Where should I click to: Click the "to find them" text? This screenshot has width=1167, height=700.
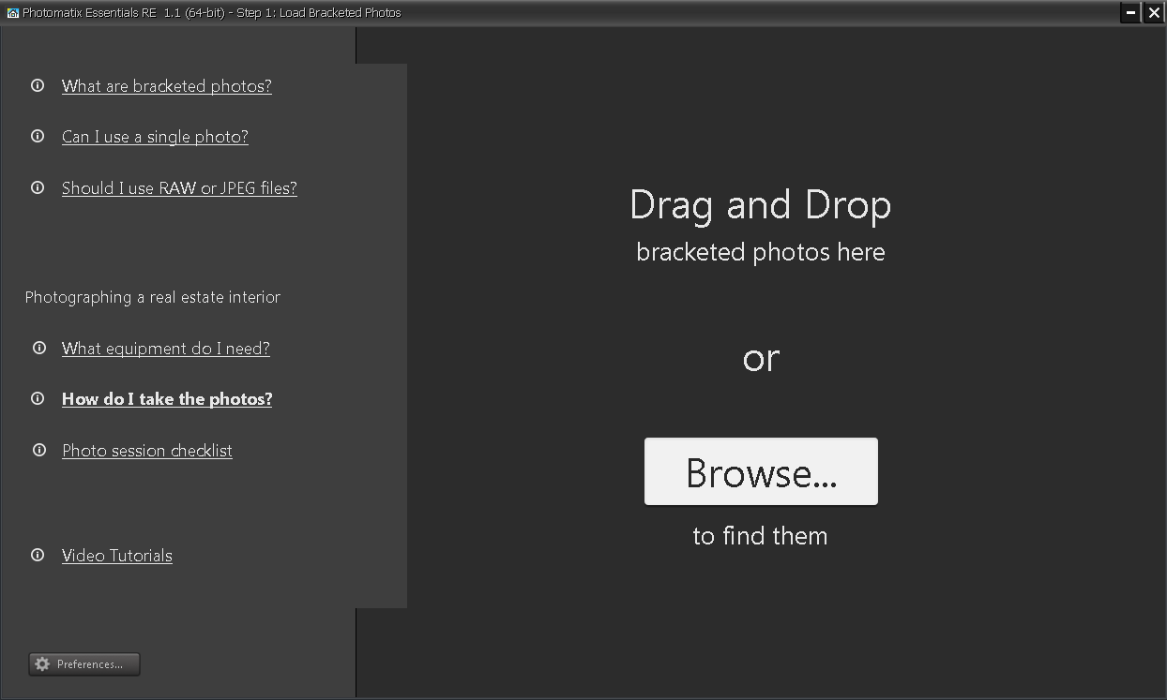[x=761, y=536]
